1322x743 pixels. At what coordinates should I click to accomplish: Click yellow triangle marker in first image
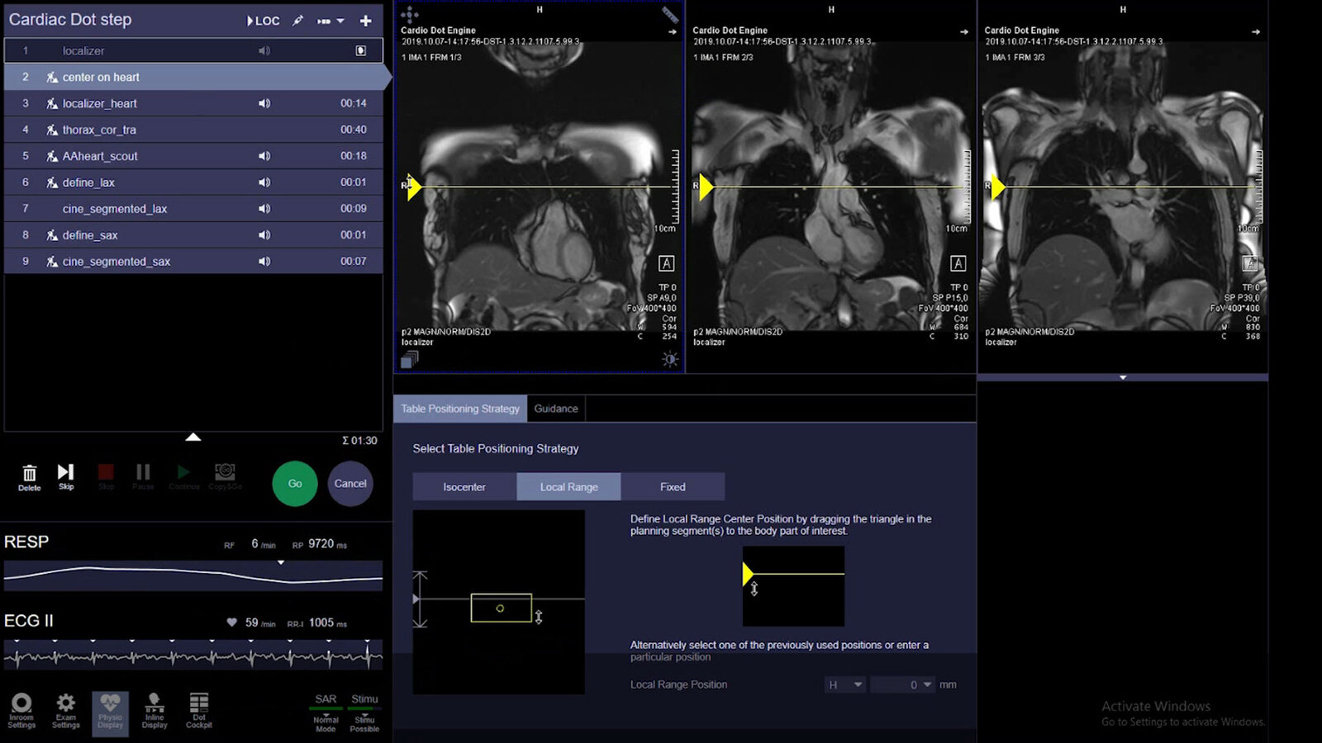tap(414, 187)
